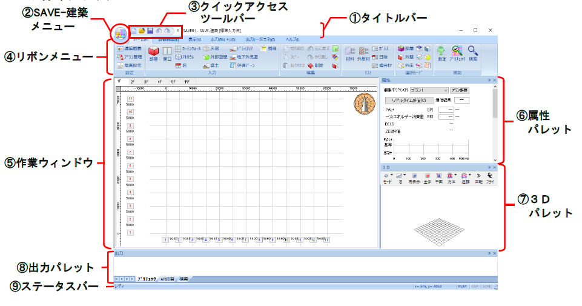Click the compass orientation symbol in work window
This screenshot has width=582, height=306.
coord(365,104)
